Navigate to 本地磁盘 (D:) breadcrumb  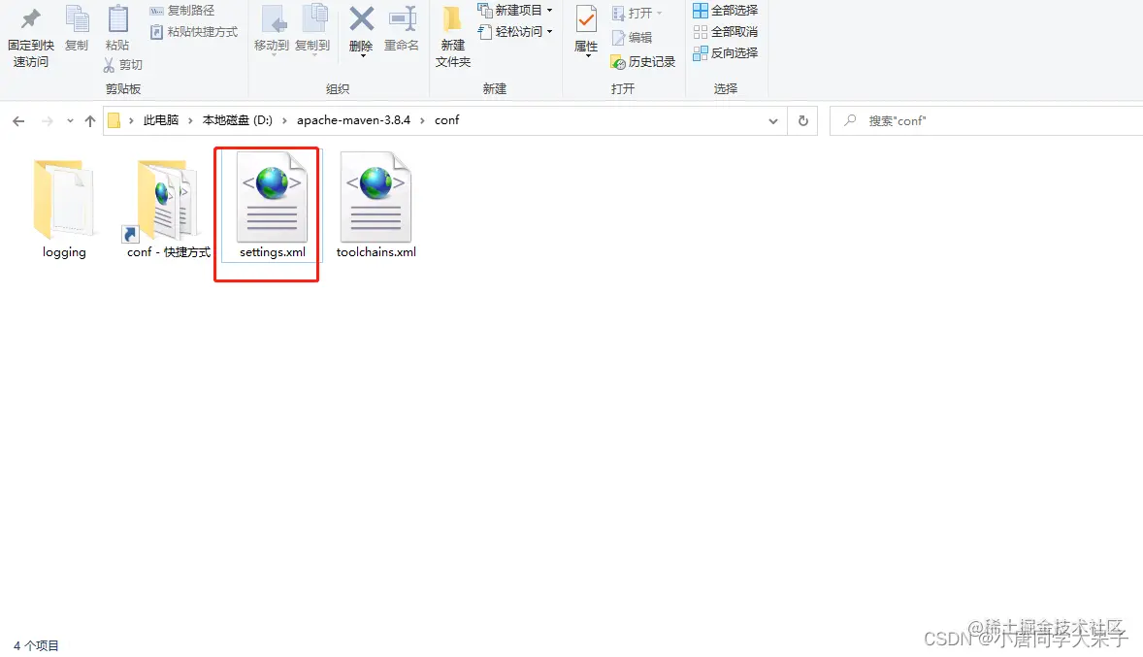237,120
